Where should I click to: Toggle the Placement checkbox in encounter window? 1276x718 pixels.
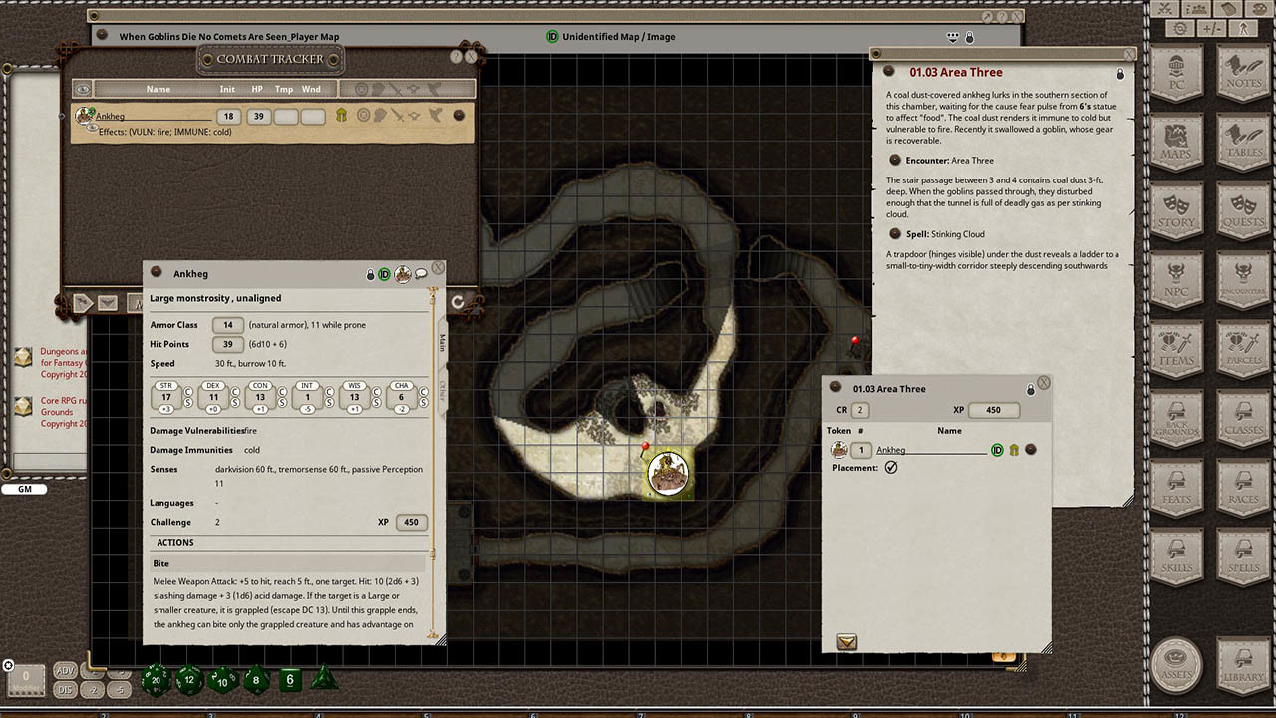tap(891, 467)
